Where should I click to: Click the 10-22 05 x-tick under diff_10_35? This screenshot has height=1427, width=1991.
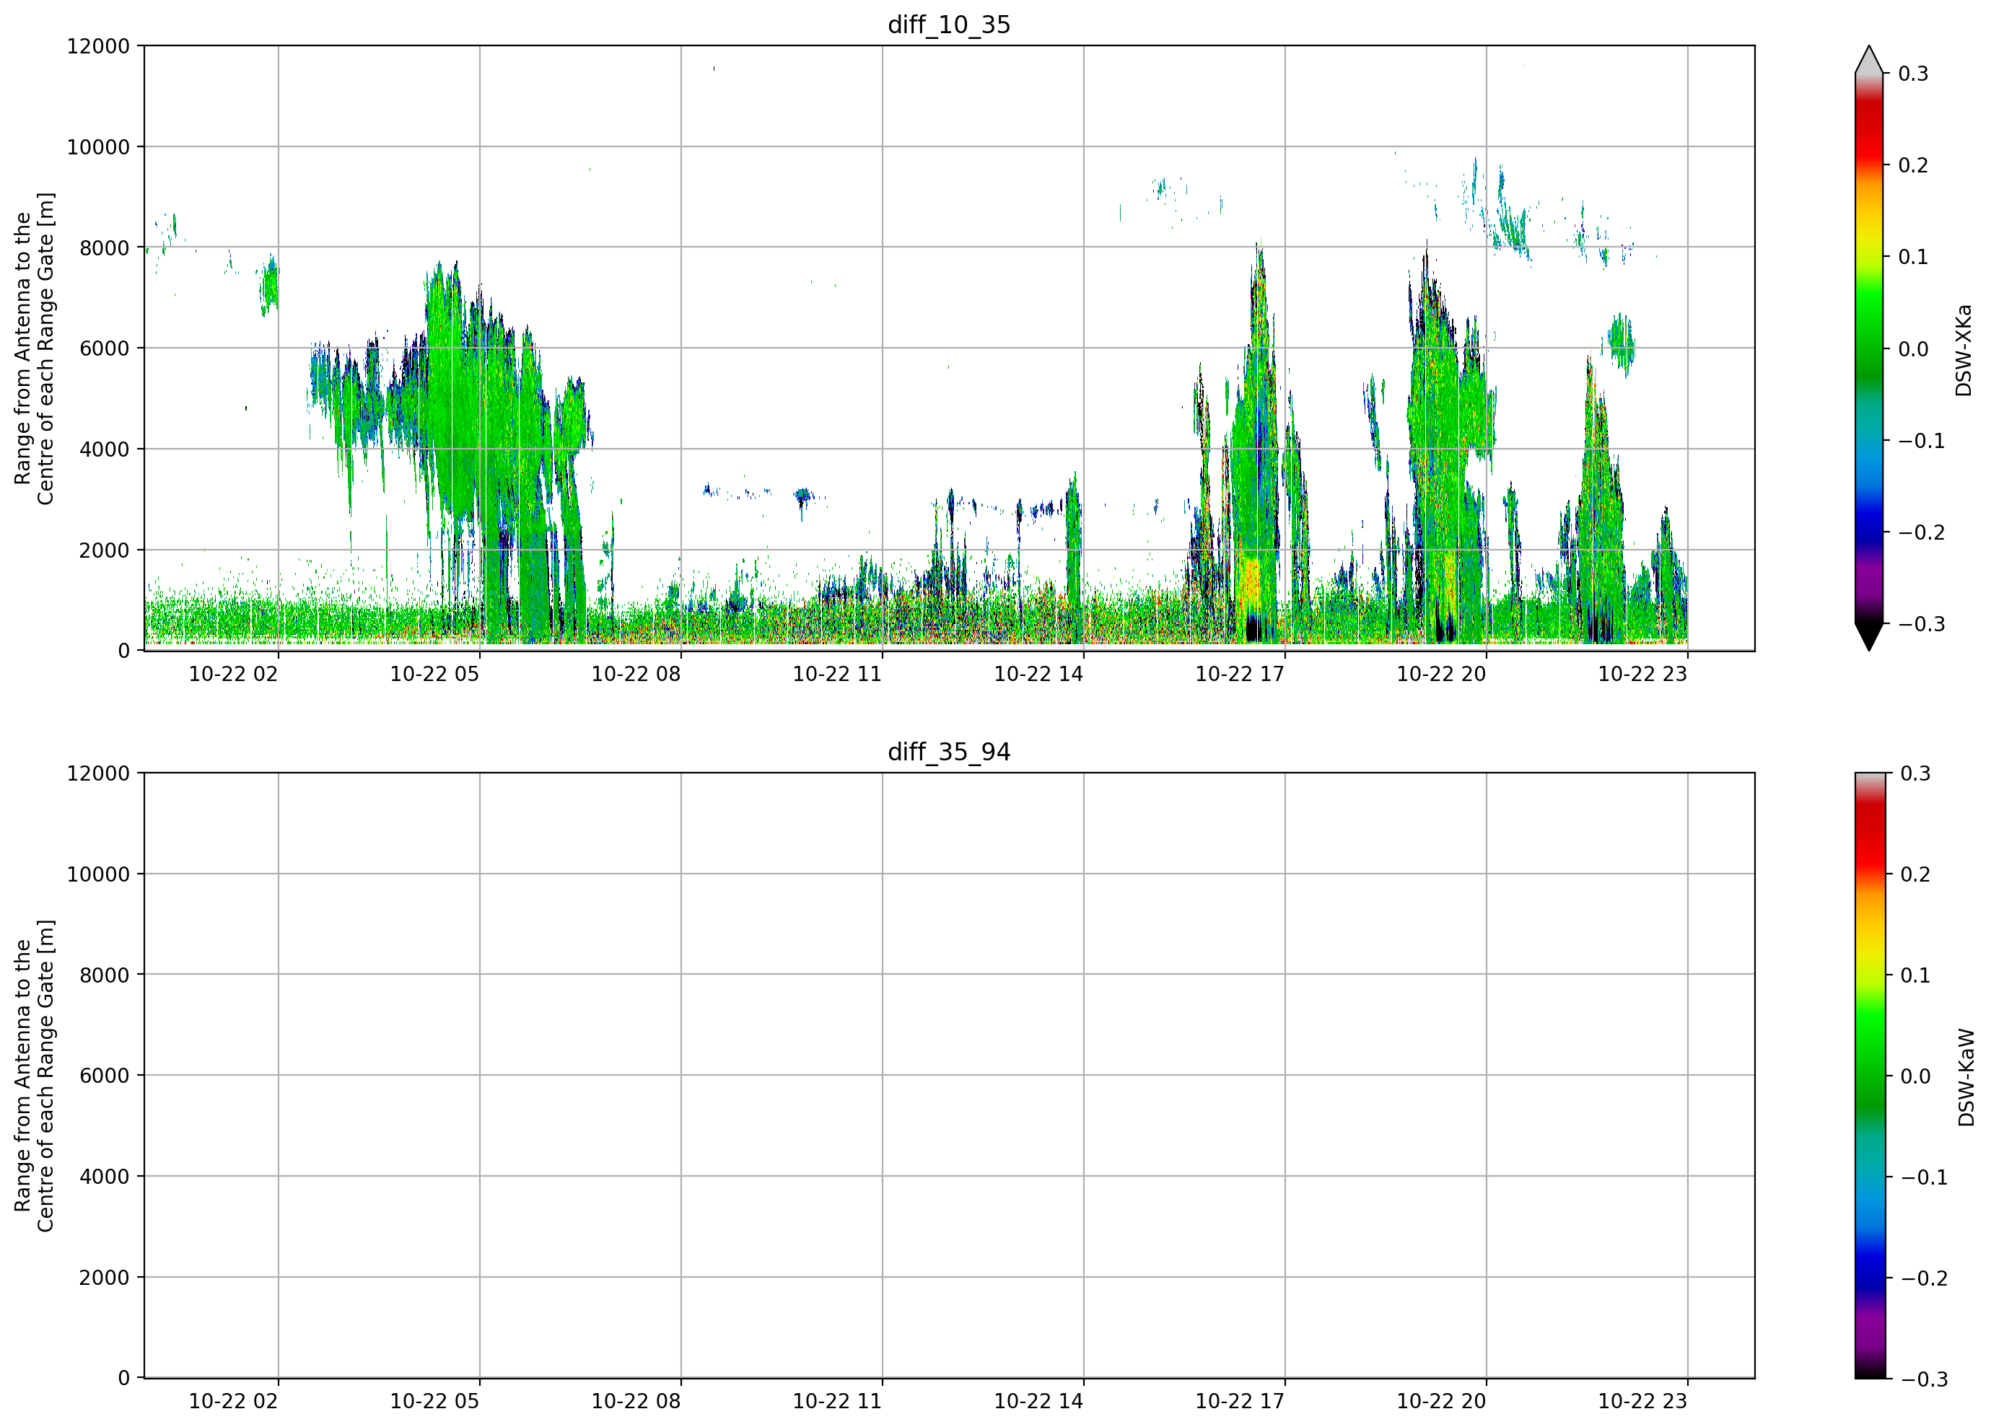click(434, 674)
